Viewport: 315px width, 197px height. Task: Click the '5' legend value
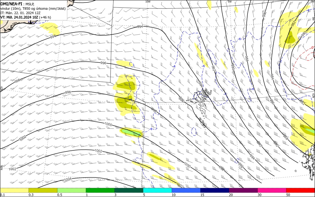[x=144, y=195]
